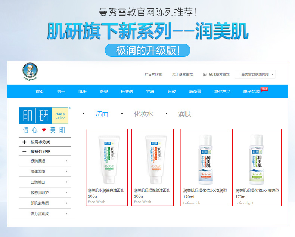The image size is (295, 237).
Task: Click the Lotion-rich caption text
Action: [192, 203]
